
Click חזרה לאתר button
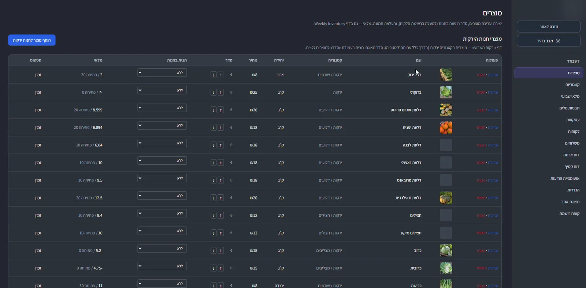549,26
